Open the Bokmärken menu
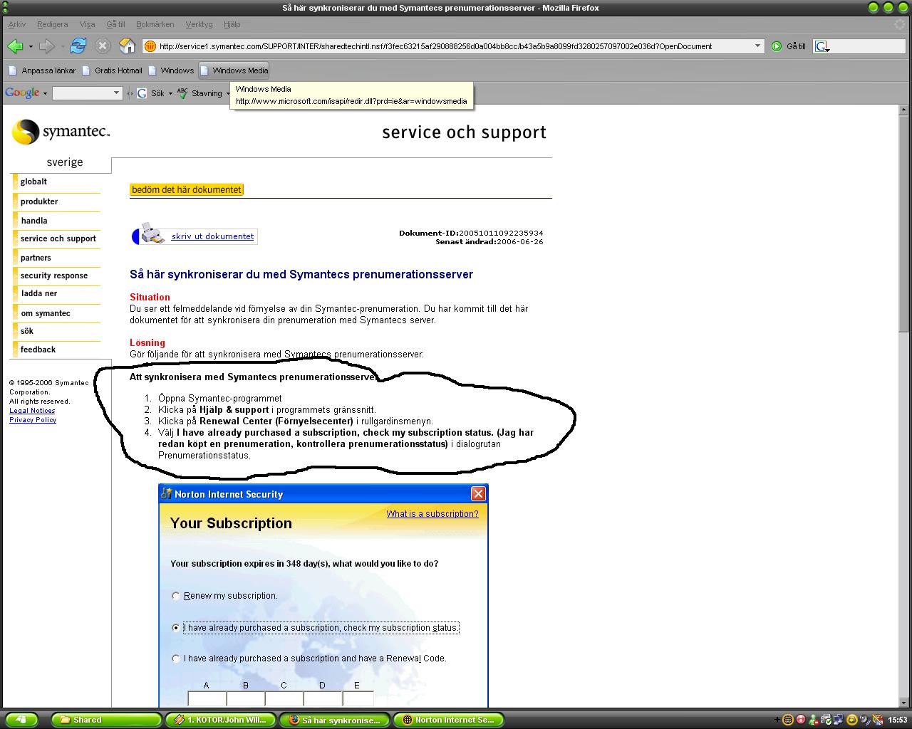Screen dimensions: 912x729 tap(155, 24)
